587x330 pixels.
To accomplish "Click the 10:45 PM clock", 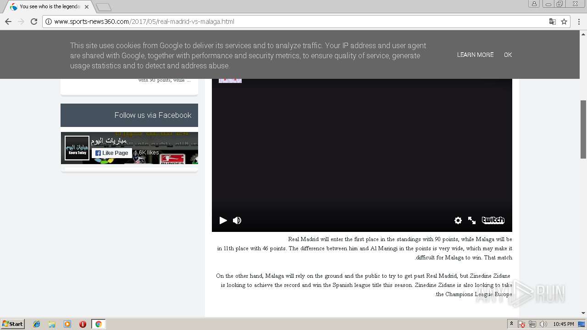I will coord(563,324).
